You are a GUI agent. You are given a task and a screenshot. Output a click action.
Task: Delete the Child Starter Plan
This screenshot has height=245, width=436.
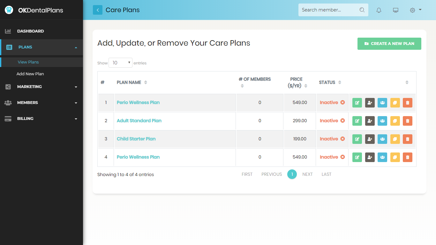click(408, 139)
